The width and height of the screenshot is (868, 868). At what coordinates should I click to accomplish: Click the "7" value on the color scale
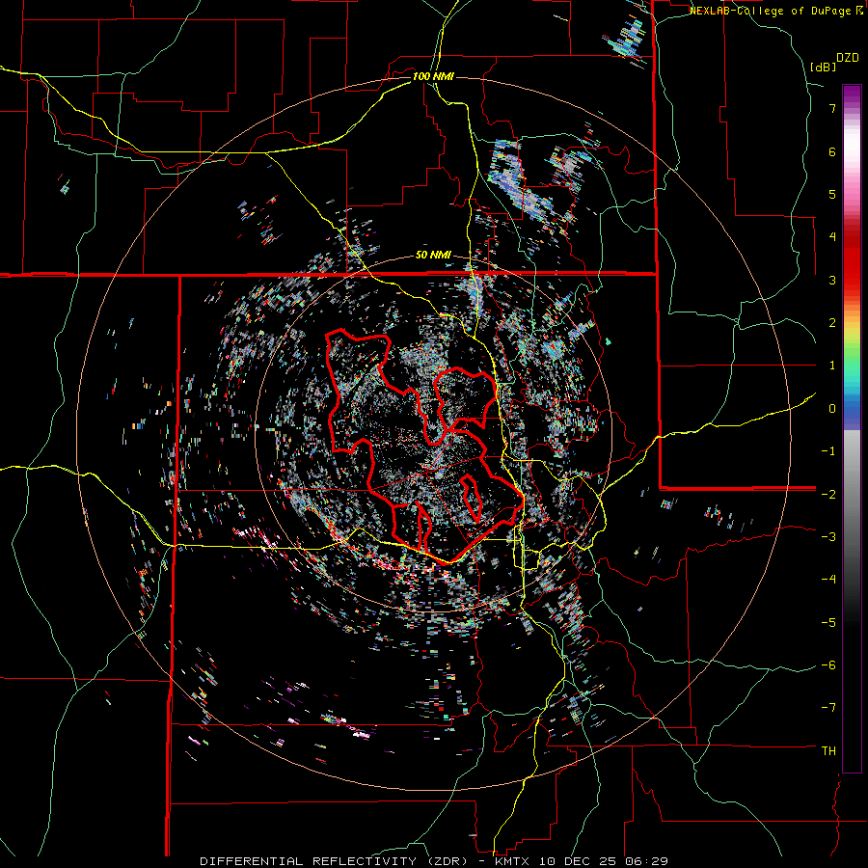click(832, 108)
